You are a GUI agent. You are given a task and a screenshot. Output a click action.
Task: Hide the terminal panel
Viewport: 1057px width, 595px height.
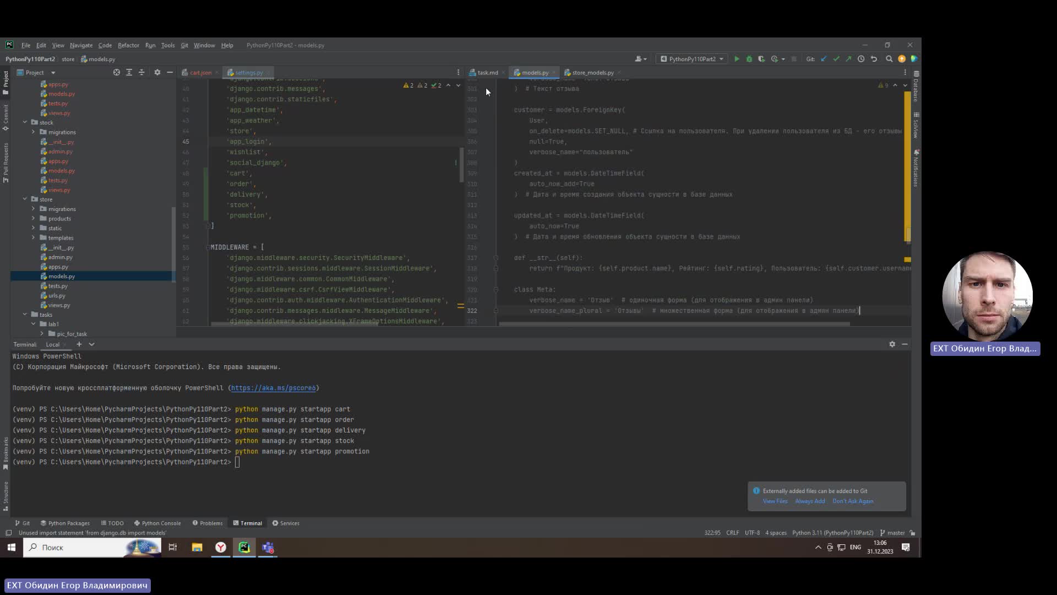click(905, 344)
